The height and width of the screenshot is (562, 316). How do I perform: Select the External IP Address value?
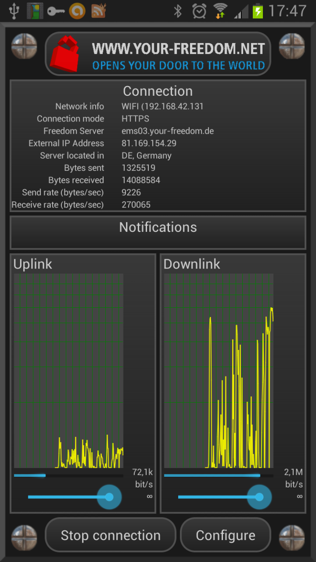(x=149, y=143)
